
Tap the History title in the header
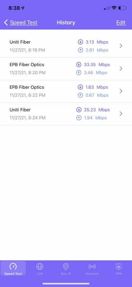[x=66, y=23]
